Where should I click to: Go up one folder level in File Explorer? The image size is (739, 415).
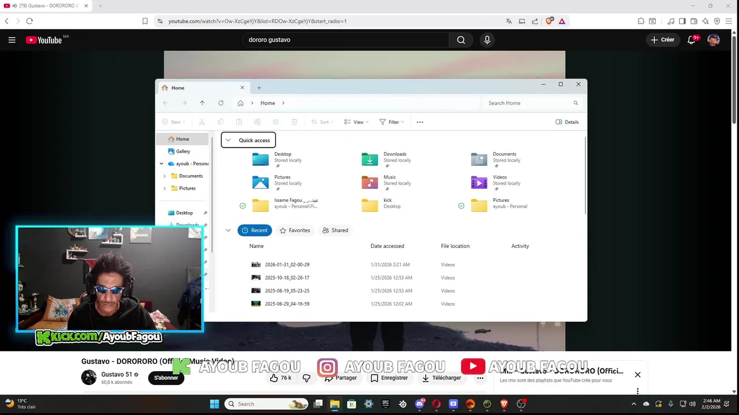(202, 103)
